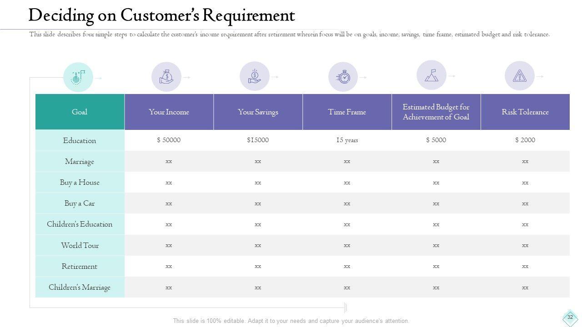This screenshot has height=327, width=582.
Task: Click the $ 50000 income cell
Action: coord(169,140)
